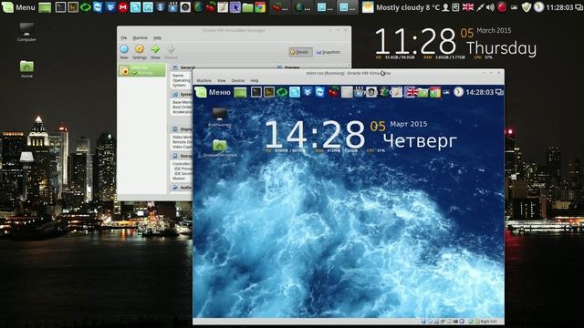Open the text editor notepad icon in host panel
Screen dimensions: 584x328
click(x=223, y=7)
